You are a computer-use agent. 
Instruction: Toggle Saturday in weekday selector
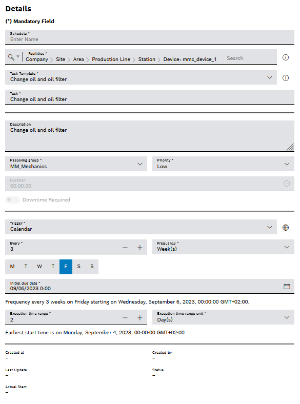[x=79, y=267]
